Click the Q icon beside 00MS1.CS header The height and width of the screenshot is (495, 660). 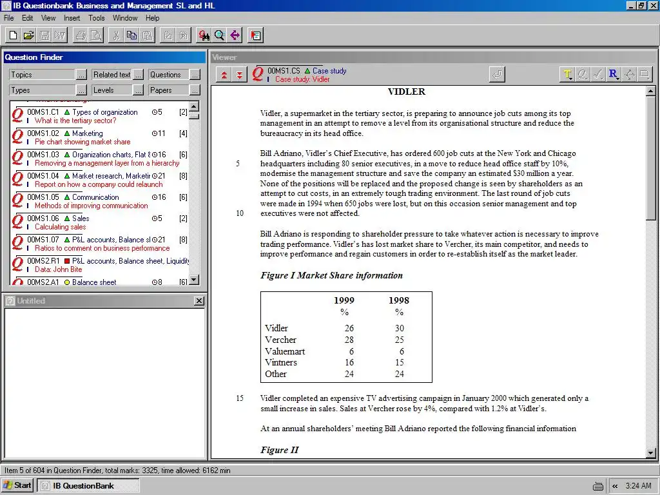[x=258, y=75]
